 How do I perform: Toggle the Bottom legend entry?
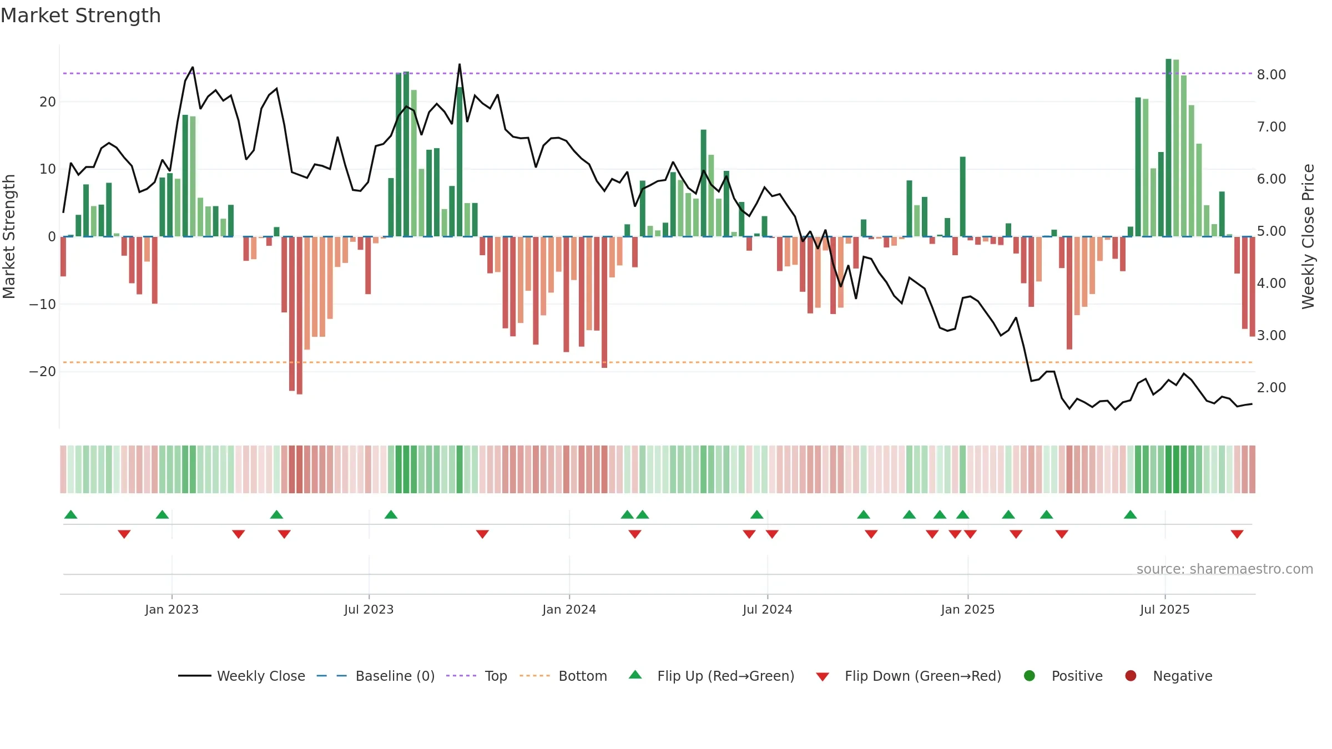563,676
